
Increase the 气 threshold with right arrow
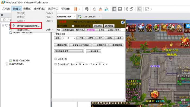(x=103, y=64)
